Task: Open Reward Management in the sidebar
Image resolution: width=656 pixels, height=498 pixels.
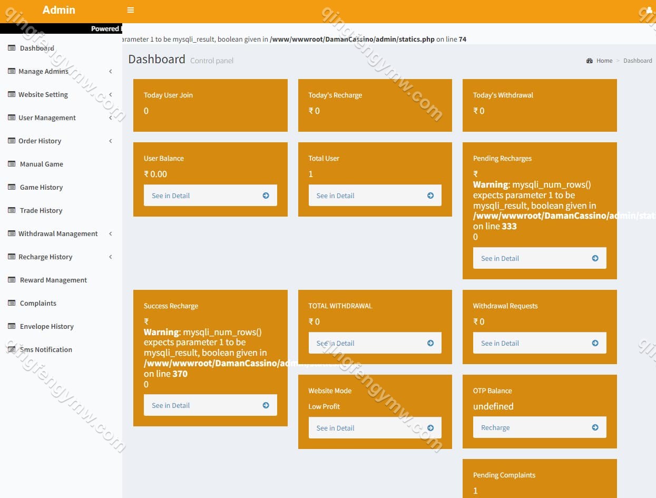Action: [53, 280]
